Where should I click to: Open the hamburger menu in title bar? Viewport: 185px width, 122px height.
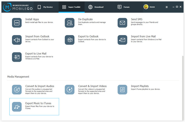[x=167, y=7]
